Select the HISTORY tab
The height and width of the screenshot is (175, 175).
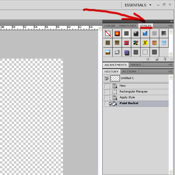coord(111,71)
